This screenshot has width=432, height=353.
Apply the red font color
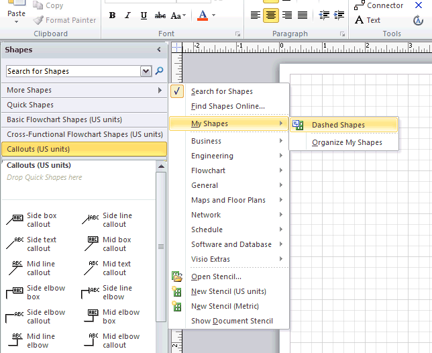[203, 15]
